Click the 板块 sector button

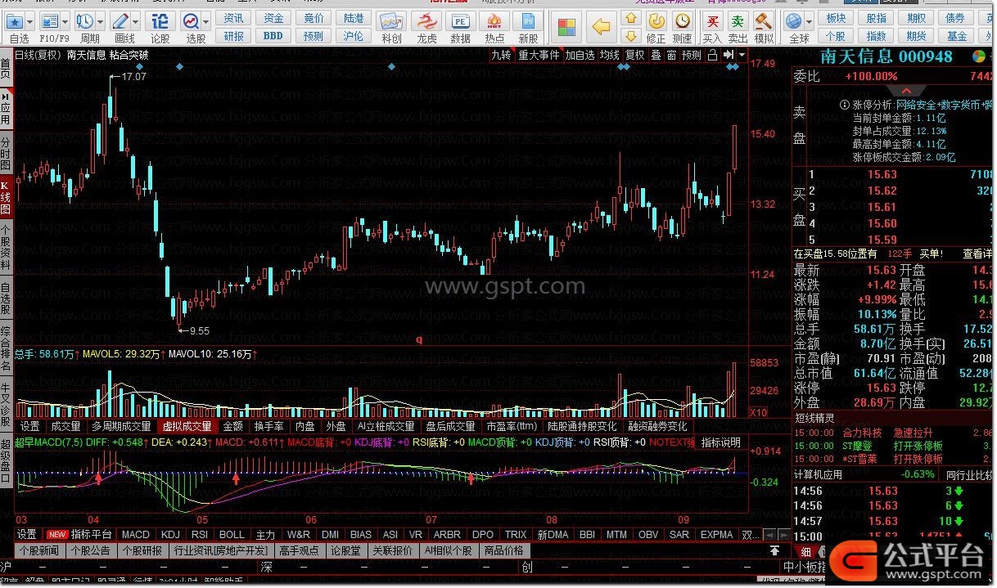(836, 18)
